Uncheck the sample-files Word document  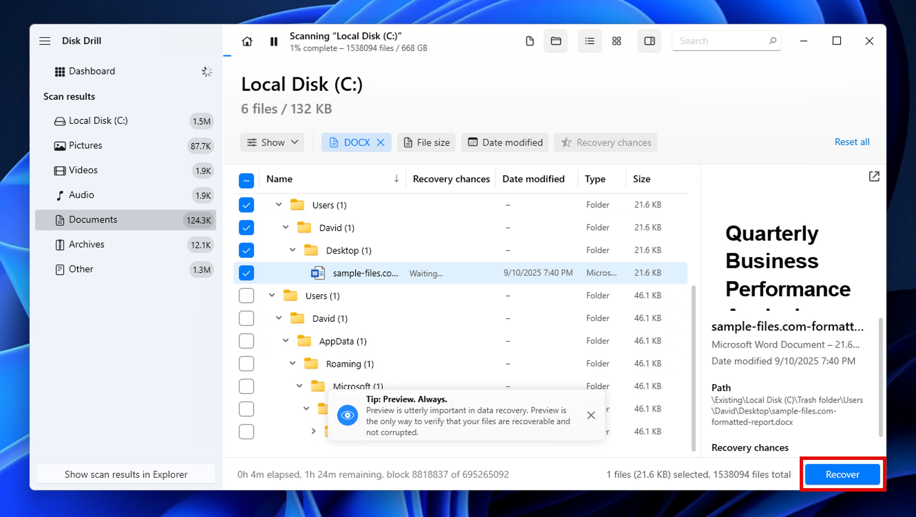(x=246, y=273)
